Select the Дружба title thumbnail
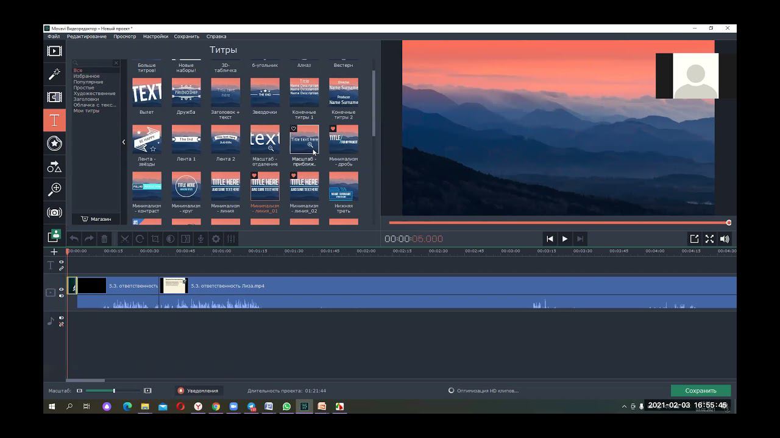 click(186, 92)
